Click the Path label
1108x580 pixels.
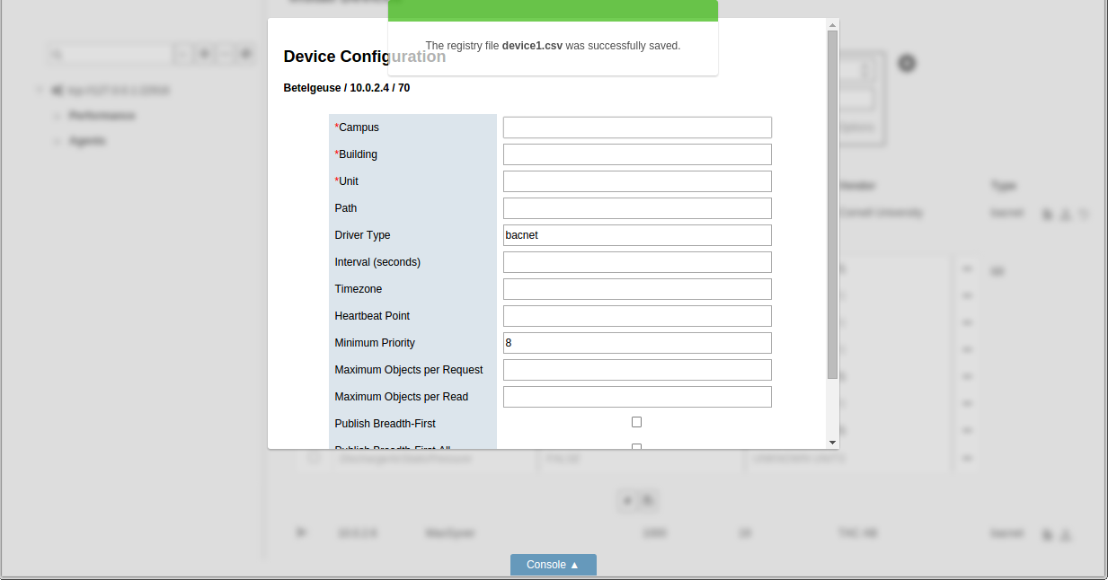pos(346,208)
